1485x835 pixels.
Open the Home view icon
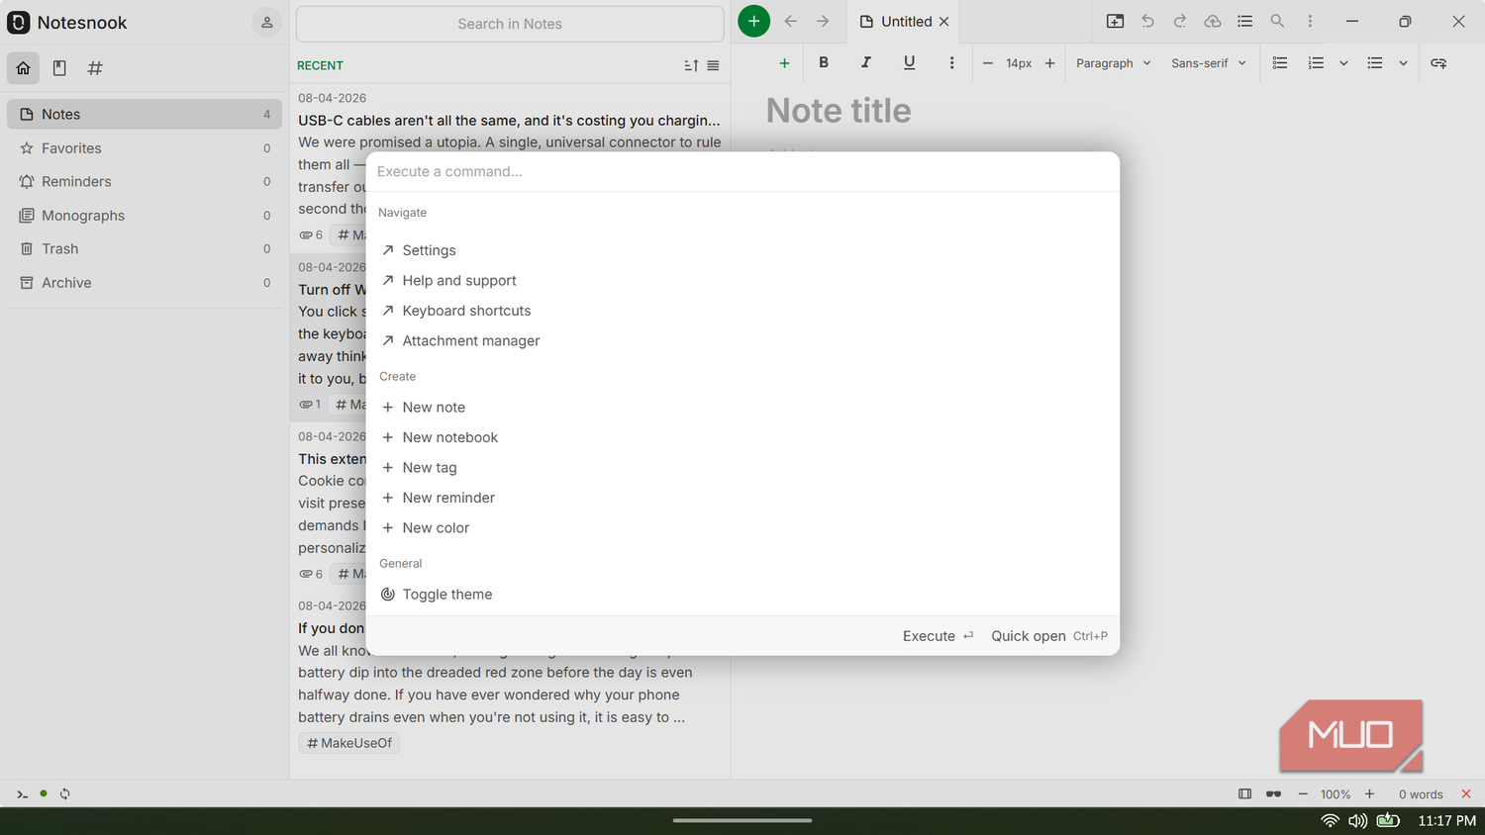(x=24, y=68)
